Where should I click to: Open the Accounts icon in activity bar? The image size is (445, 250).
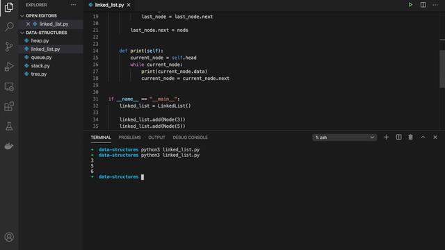coord(9,237)
